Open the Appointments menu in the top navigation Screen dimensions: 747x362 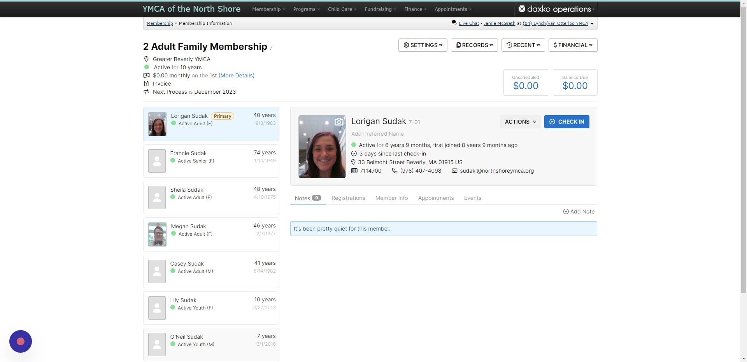tap(453, 9)
